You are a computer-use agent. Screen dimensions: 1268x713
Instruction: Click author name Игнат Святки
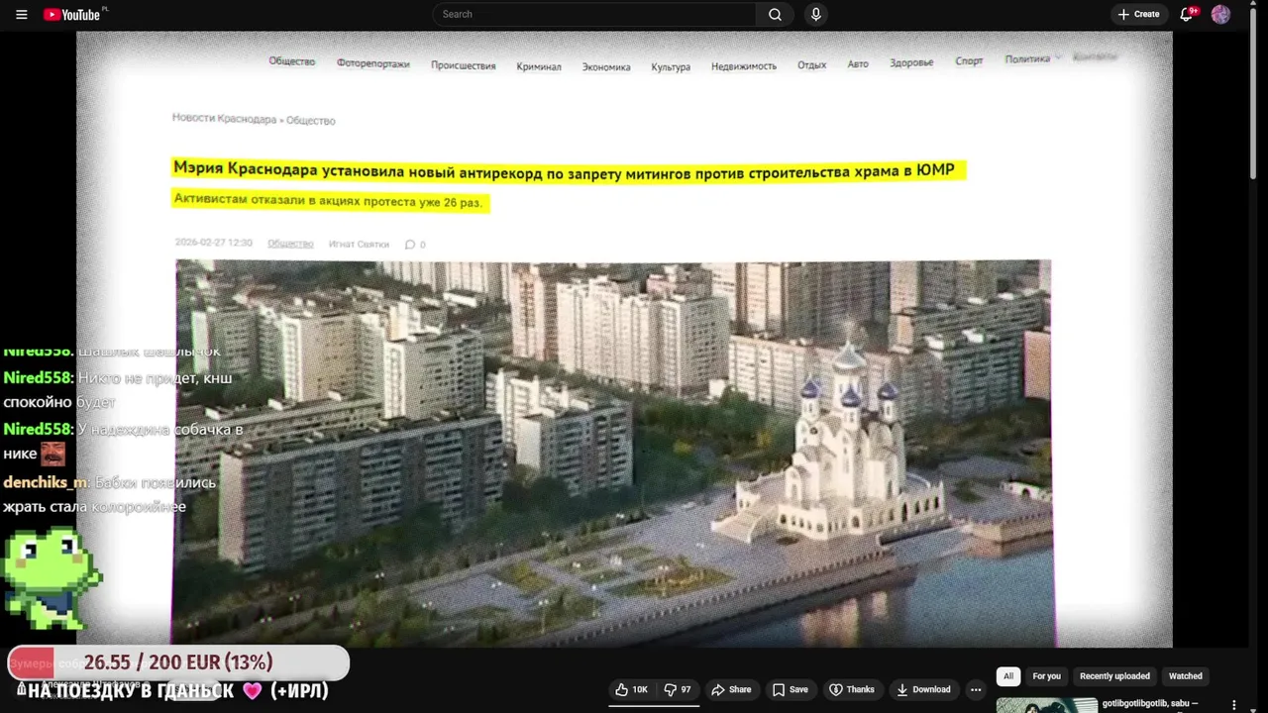coord(359,244)
